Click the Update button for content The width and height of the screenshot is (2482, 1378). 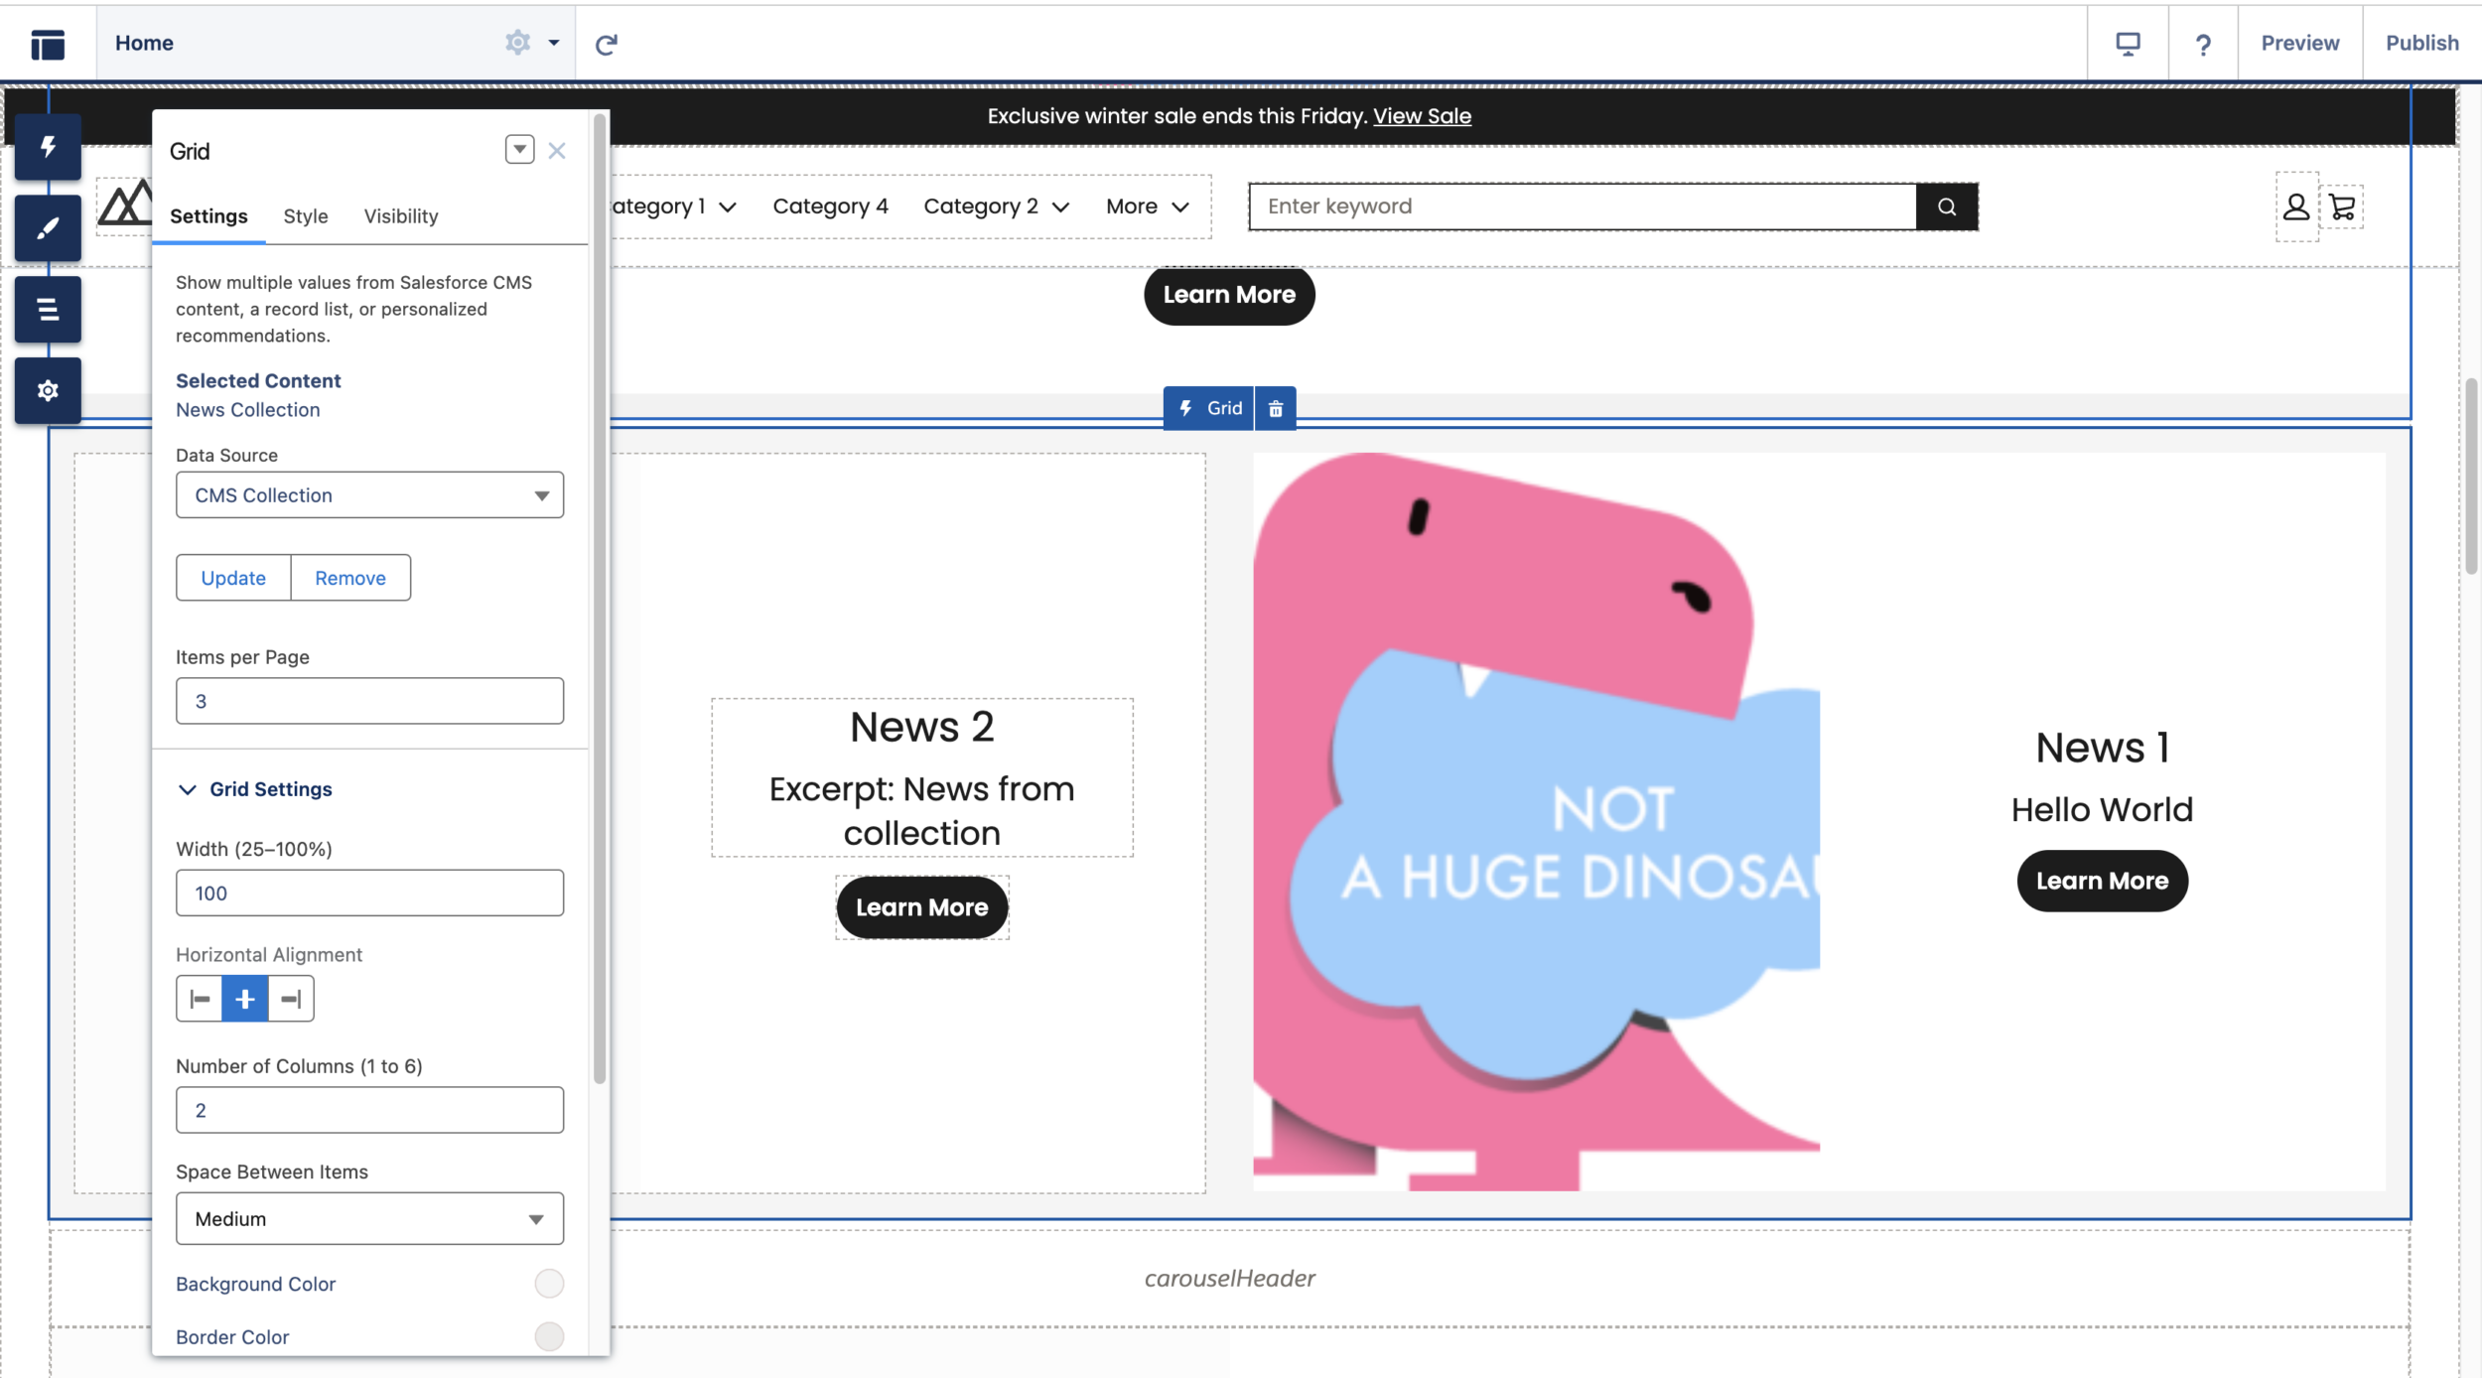pyautogui.click(x=232, y=575)
